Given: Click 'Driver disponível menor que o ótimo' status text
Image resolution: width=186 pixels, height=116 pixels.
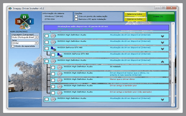Looking at the screenshot, I should tap(129, 74).
